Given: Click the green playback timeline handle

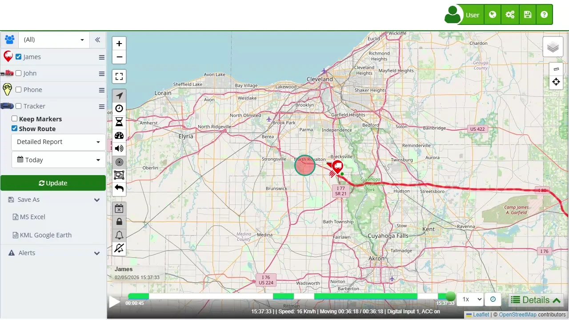Looking at the screenshot, I should [450, 296].
